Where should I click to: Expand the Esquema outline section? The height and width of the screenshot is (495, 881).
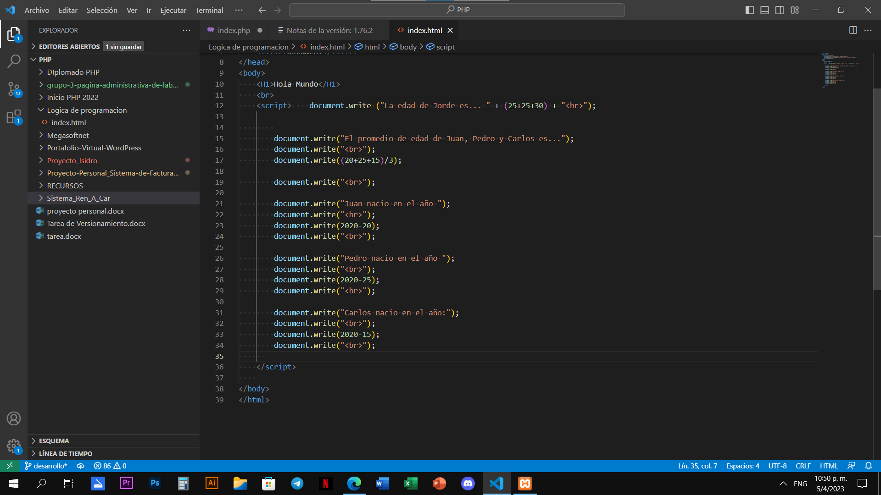click(113, 441)
